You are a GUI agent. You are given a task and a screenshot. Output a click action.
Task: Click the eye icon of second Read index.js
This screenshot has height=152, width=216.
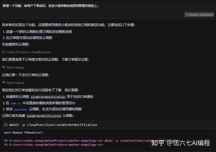(4, 83)
